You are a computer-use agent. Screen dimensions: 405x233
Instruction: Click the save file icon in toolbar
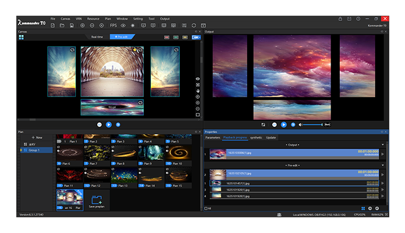click(71, 26)
